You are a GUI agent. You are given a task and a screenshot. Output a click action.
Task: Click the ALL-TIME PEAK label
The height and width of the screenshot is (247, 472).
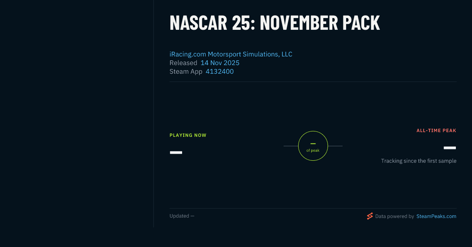click(436, 131)
